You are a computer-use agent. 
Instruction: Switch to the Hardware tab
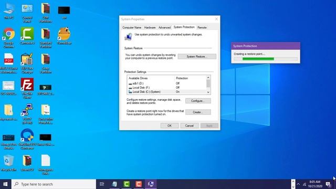(150, 27)
